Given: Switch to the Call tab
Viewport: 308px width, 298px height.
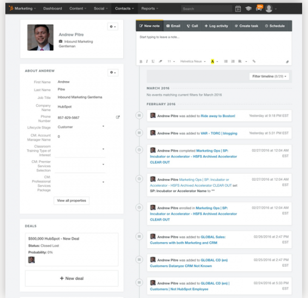Looking at the screenshot, I should (x=192, y=26).
